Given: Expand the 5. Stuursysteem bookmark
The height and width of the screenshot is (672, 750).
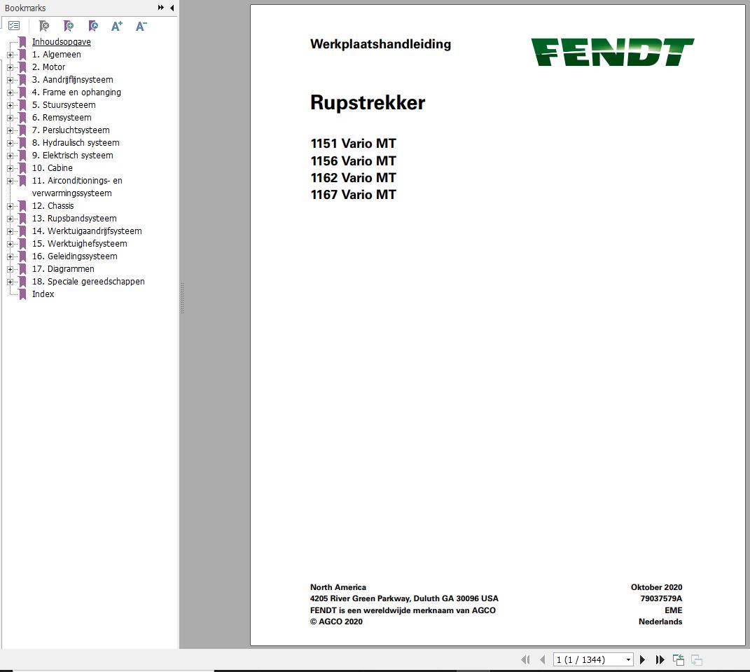Looking at the screenshot, I should 10,105.
